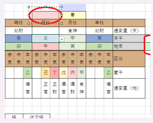Screen dimensions: 153x123
Task: Select the 卯 cell in the 年柱 column
Action: 99,46
